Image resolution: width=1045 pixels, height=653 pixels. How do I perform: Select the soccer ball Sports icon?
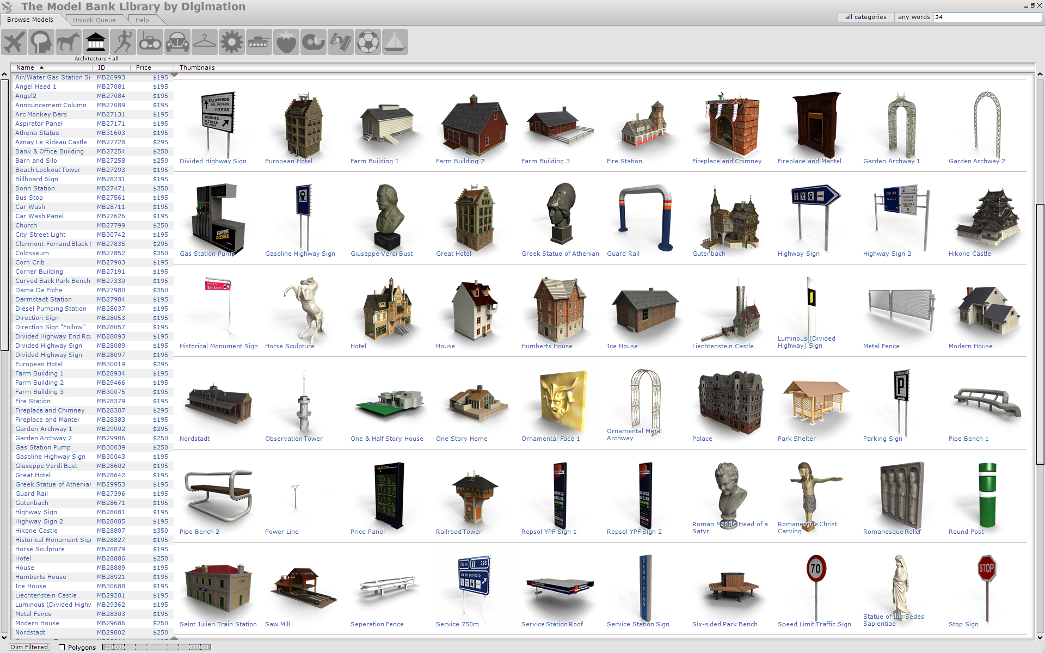(x=368, y=42)
